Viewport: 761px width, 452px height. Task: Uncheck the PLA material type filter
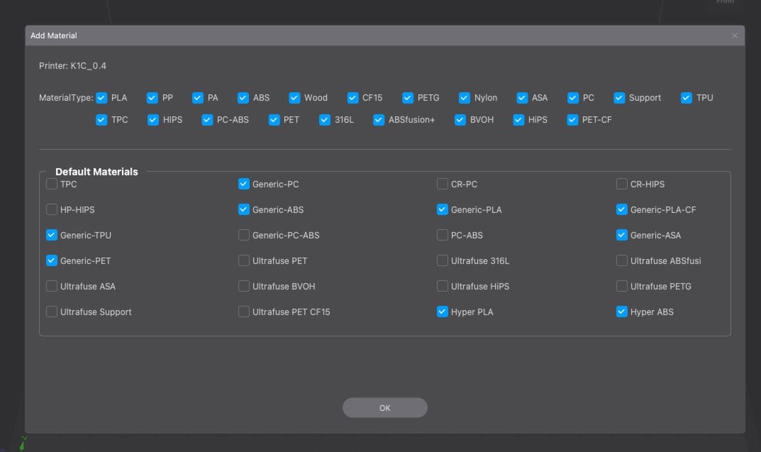click(x=101, y=98)
